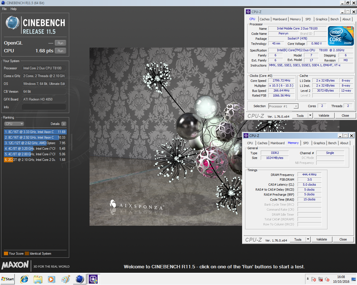The height and width of the screenshot is (285, 357).
Task: Click the network tray icon
Action: tap(320, 279)
